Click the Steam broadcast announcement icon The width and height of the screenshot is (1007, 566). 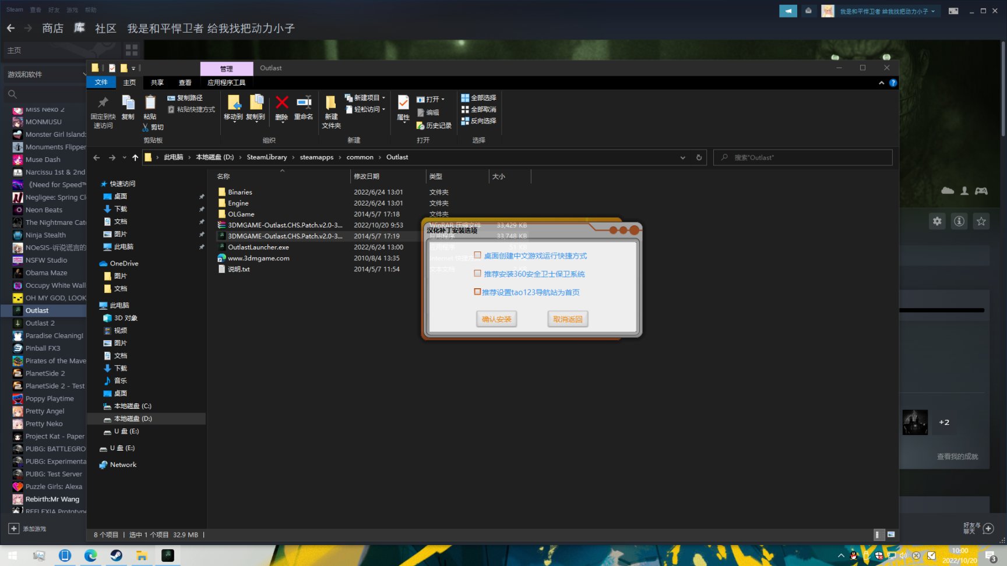pyautogui.click(x=788, y=11)
